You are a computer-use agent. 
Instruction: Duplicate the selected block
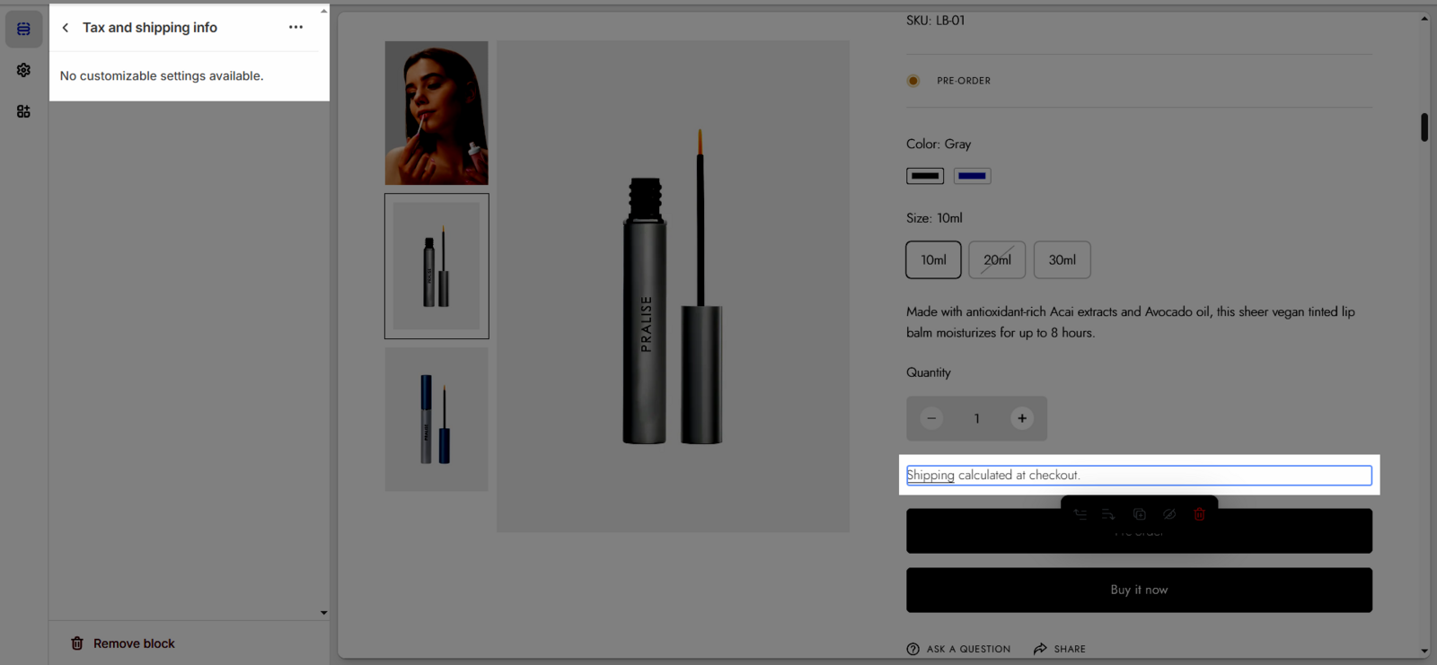pyautogui.click(x=1139, y=514)
